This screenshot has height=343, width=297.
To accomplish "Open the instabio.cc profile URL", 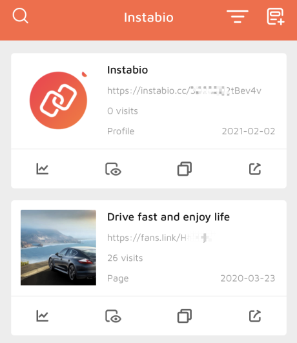I will pos(184,90).
